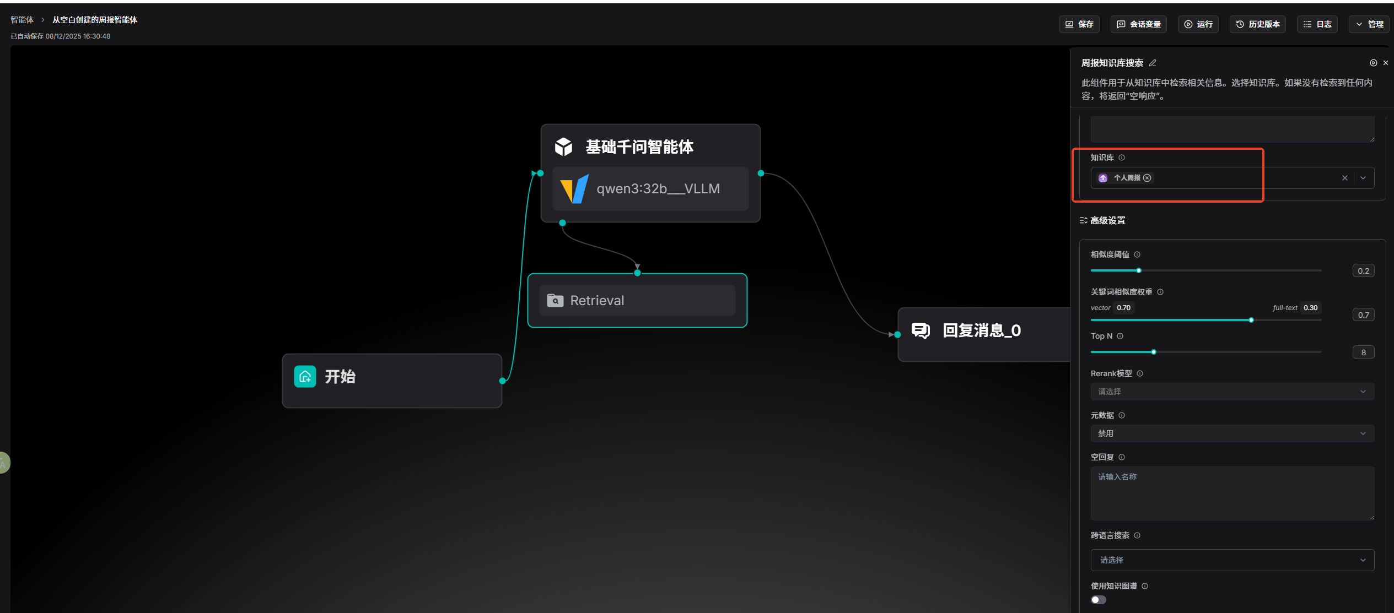Enable the 使用知识图谱 toggle
1394x613 pixels.
click(x=1098, y=600)
